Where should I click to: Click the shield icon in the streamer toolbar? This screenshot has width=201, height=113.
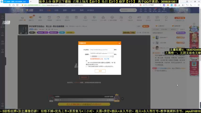[x=94, y=17]
